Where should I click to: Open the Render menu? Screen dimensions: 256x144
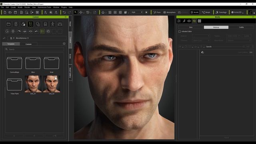coord(27,7)
